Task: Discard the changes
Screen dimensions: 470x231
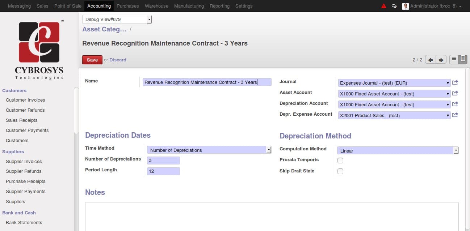Action: point(118,60)
